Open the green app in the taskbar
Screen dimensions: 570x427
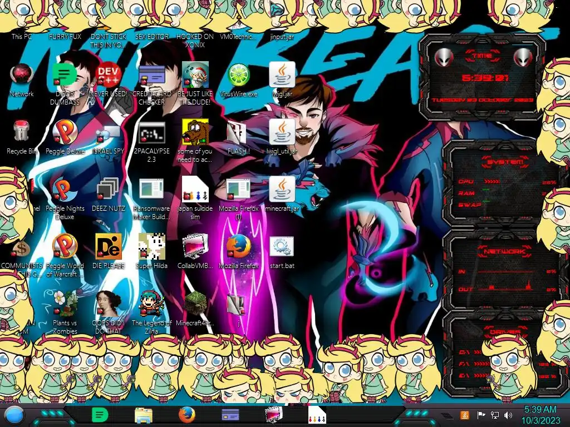100,415
